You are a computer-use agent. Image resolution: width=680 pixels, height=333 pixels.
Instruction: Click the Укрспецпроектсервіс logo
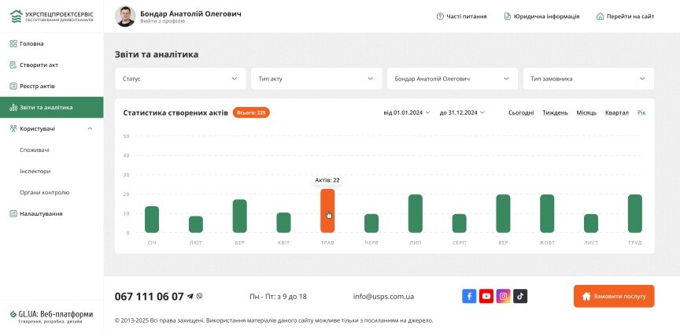[x=51, y=16]
